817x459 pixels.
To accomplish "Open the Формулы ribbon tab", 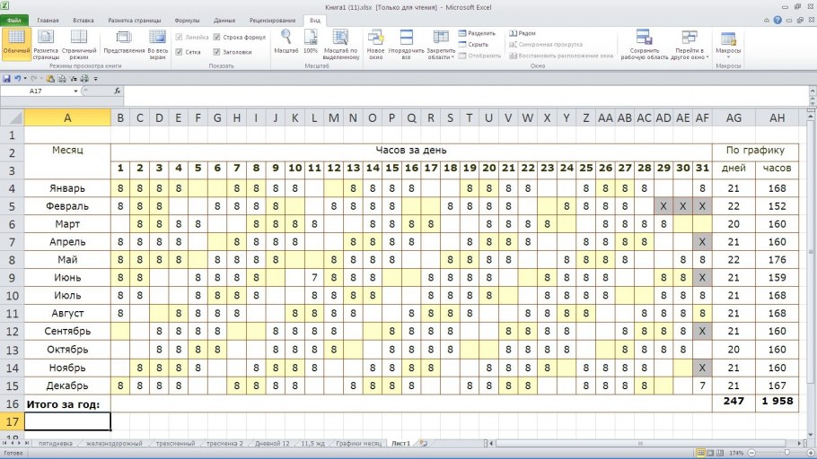I will [187, 21].
